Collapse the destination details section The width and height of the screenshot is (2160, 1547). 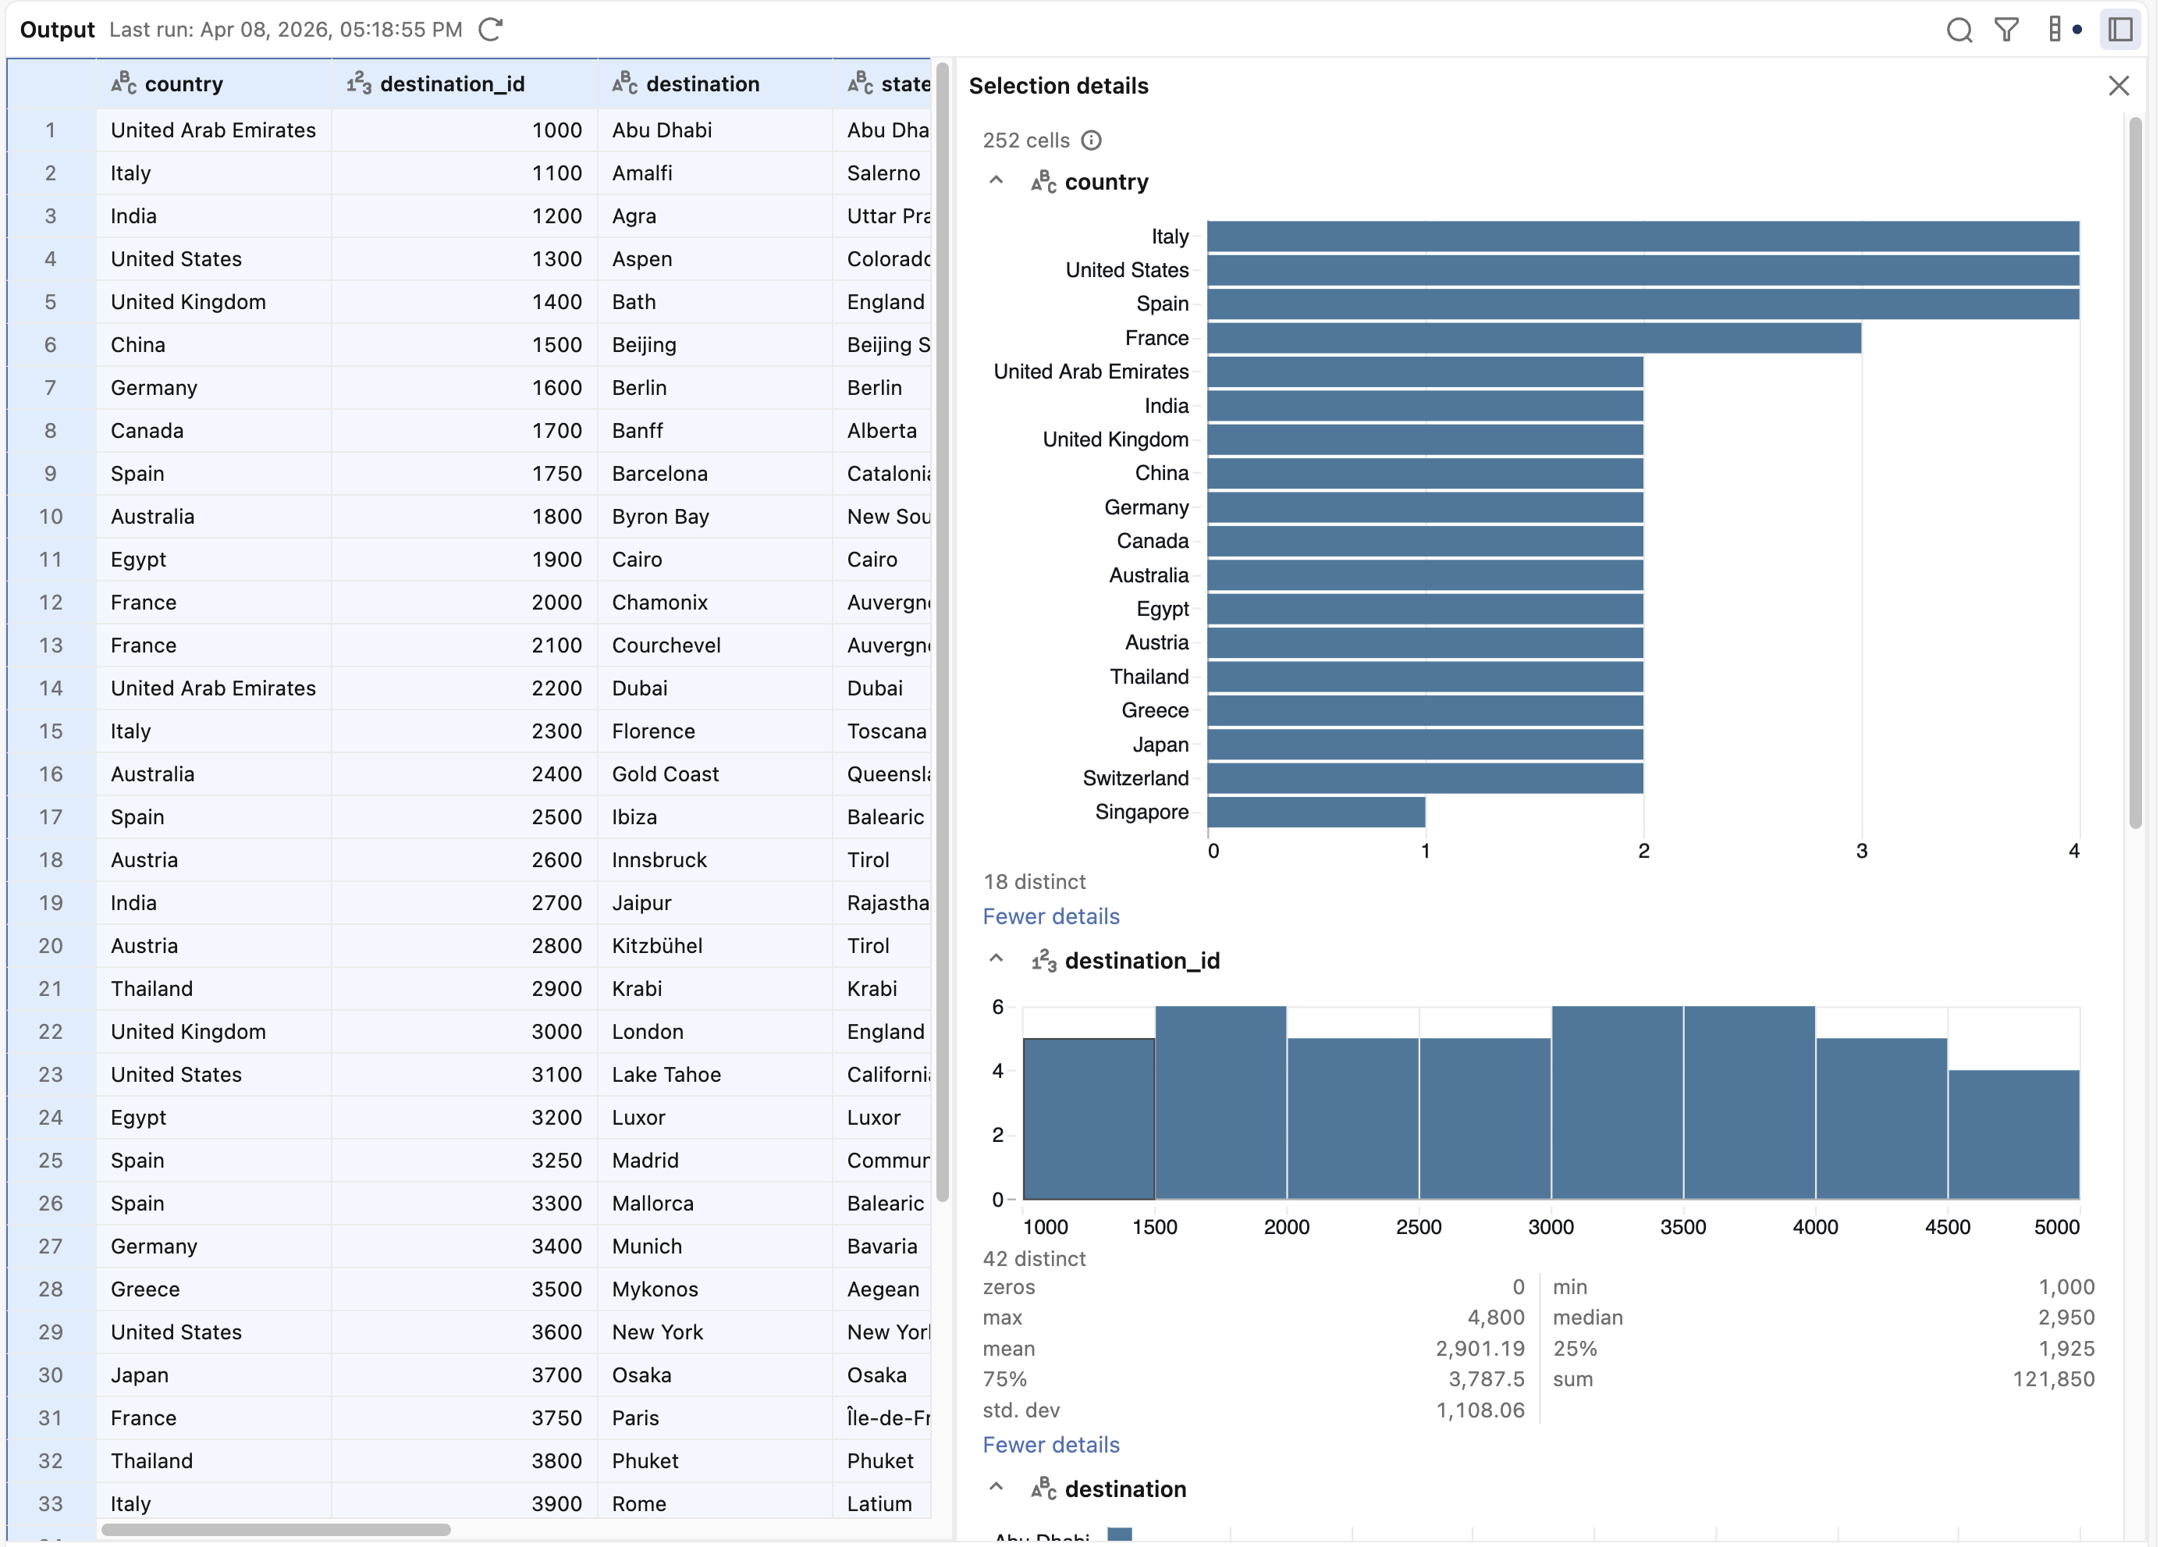tap(997, 1488)
